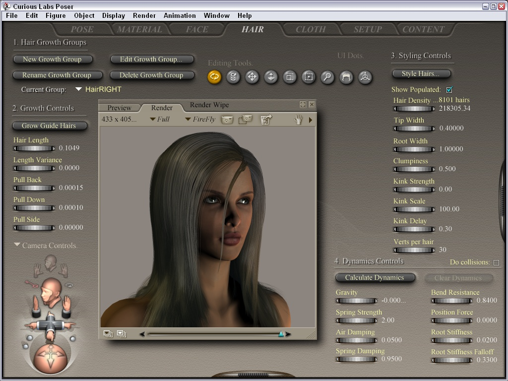Screen dimensions: 508x381
Task: Click the camera render icon
Action: pyautogui.click(x=227, y=120)
